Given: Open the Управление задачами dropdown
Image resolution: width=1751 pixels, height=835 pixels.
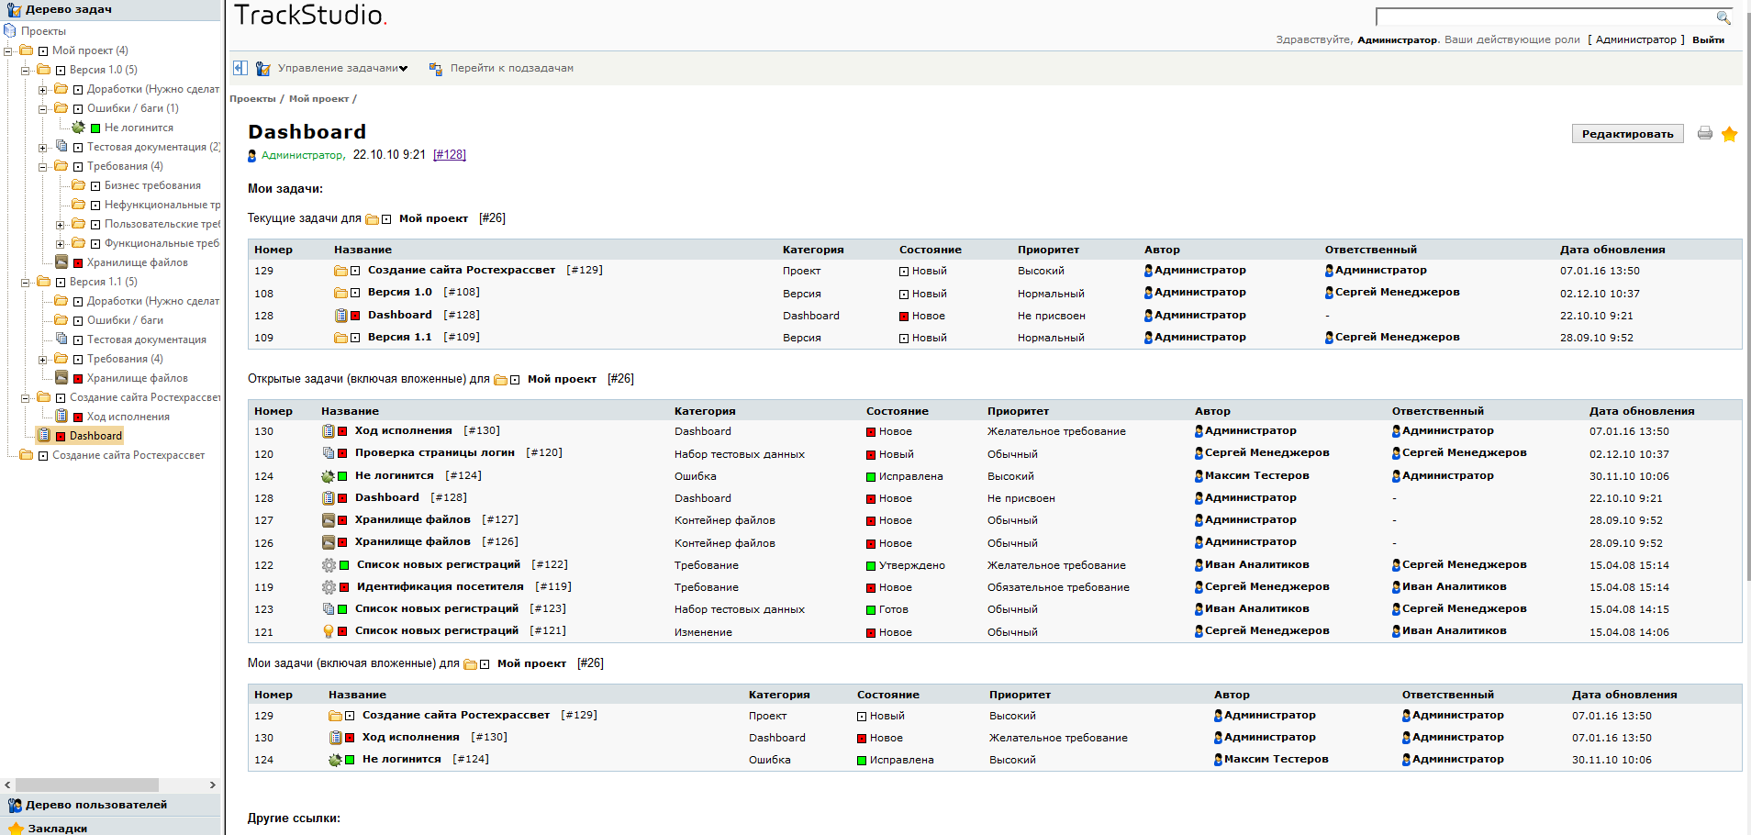Looking at the screenshot, I should pos(342,68).
